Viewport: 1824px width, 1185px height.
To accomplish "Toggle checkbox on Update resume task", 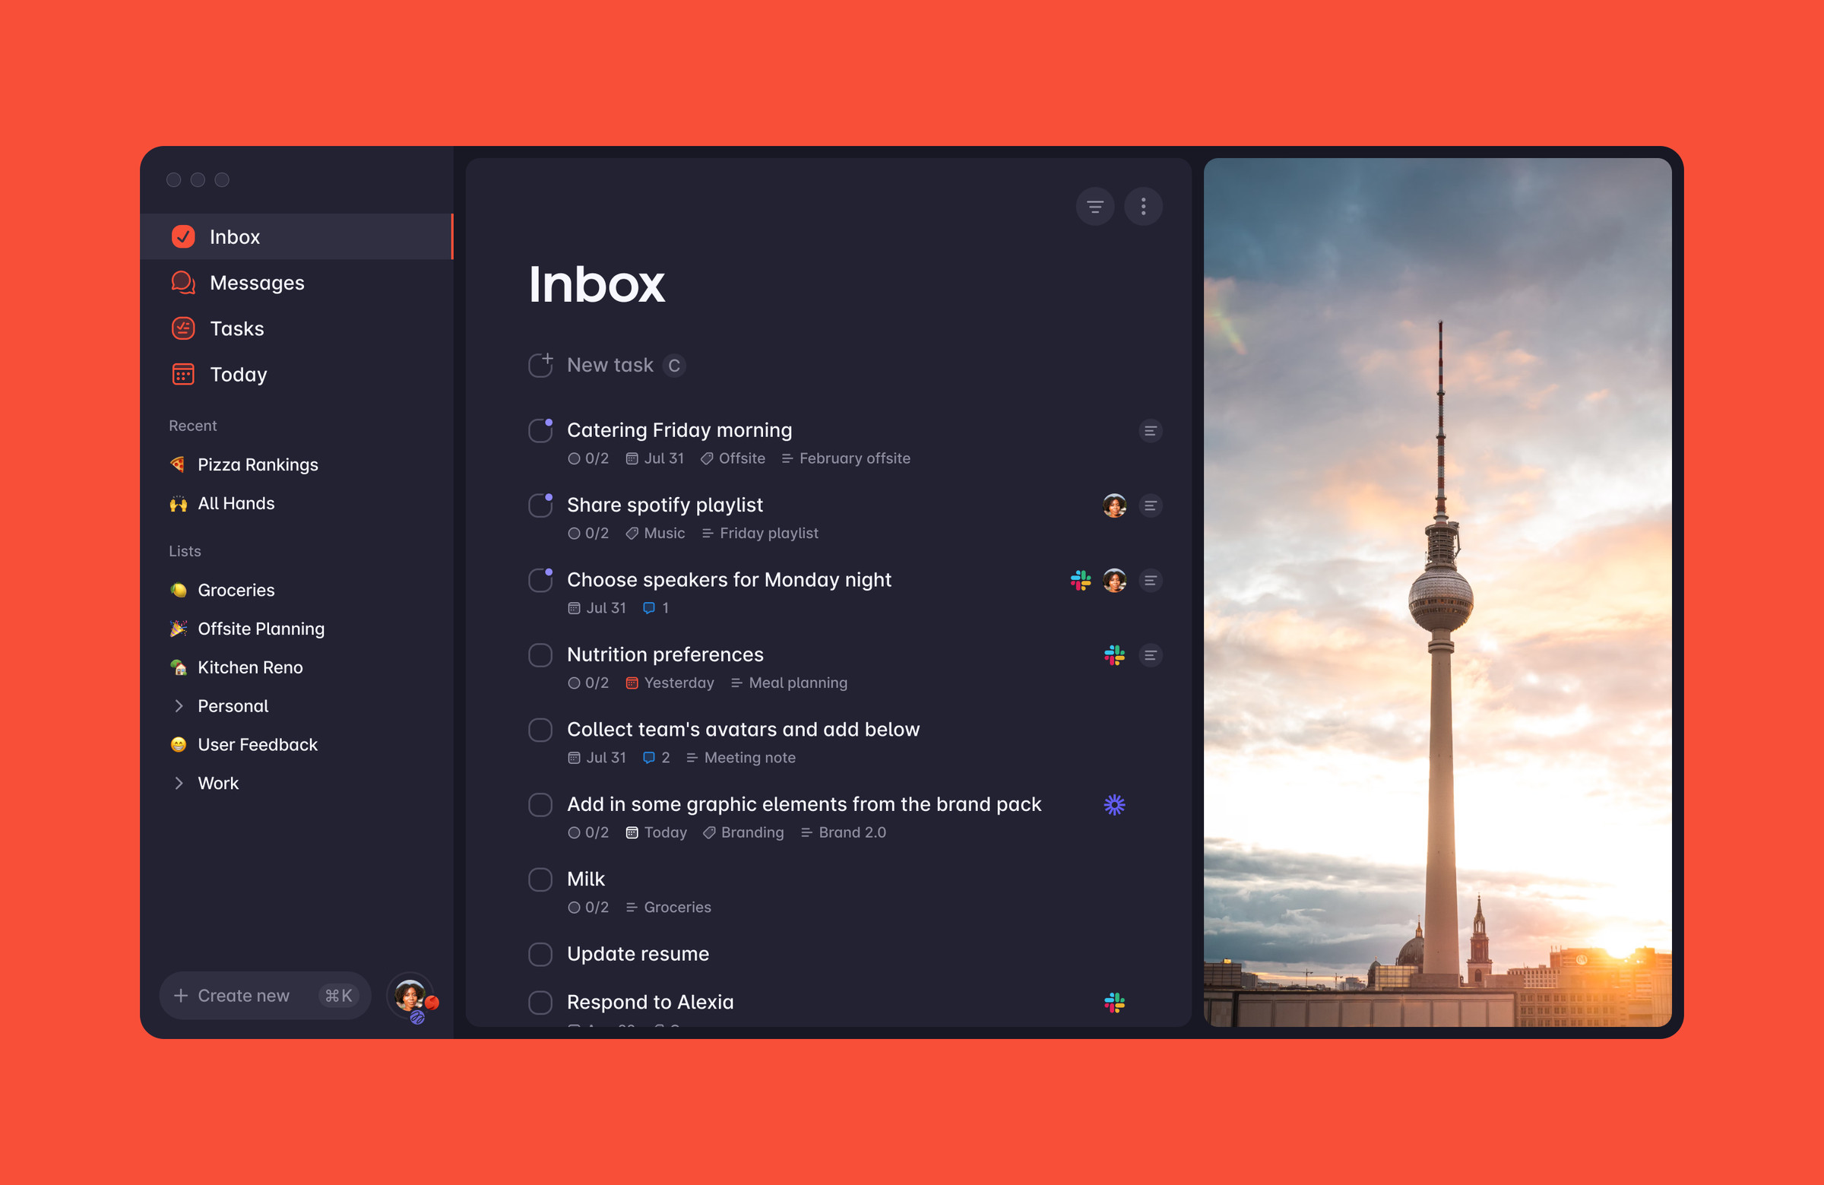I will point(541,954).
